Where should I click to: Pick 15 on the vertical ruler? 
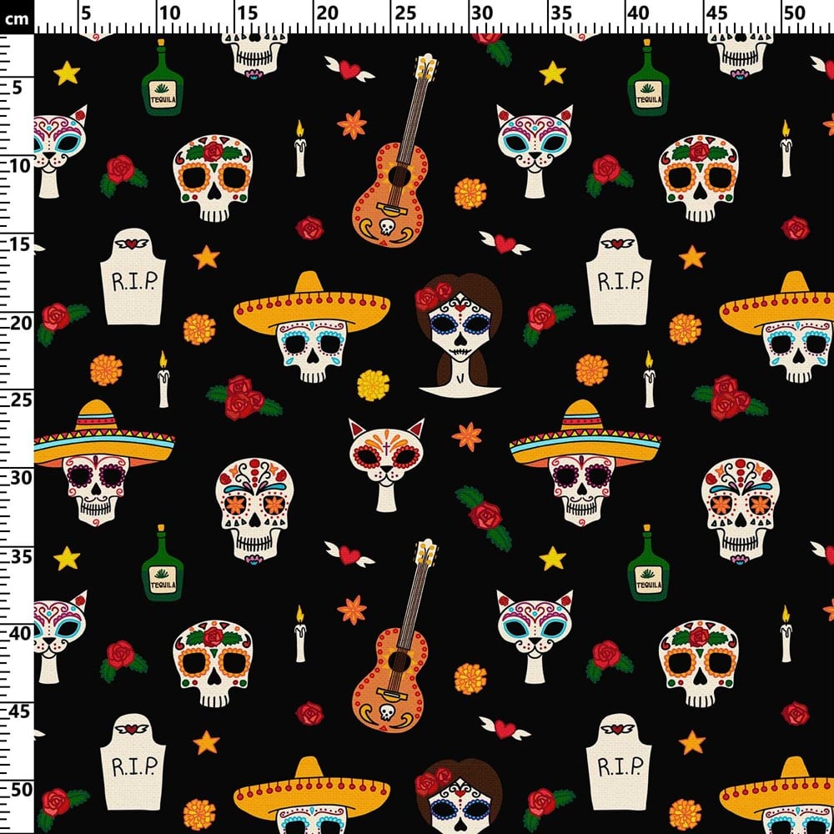[21, 244]
